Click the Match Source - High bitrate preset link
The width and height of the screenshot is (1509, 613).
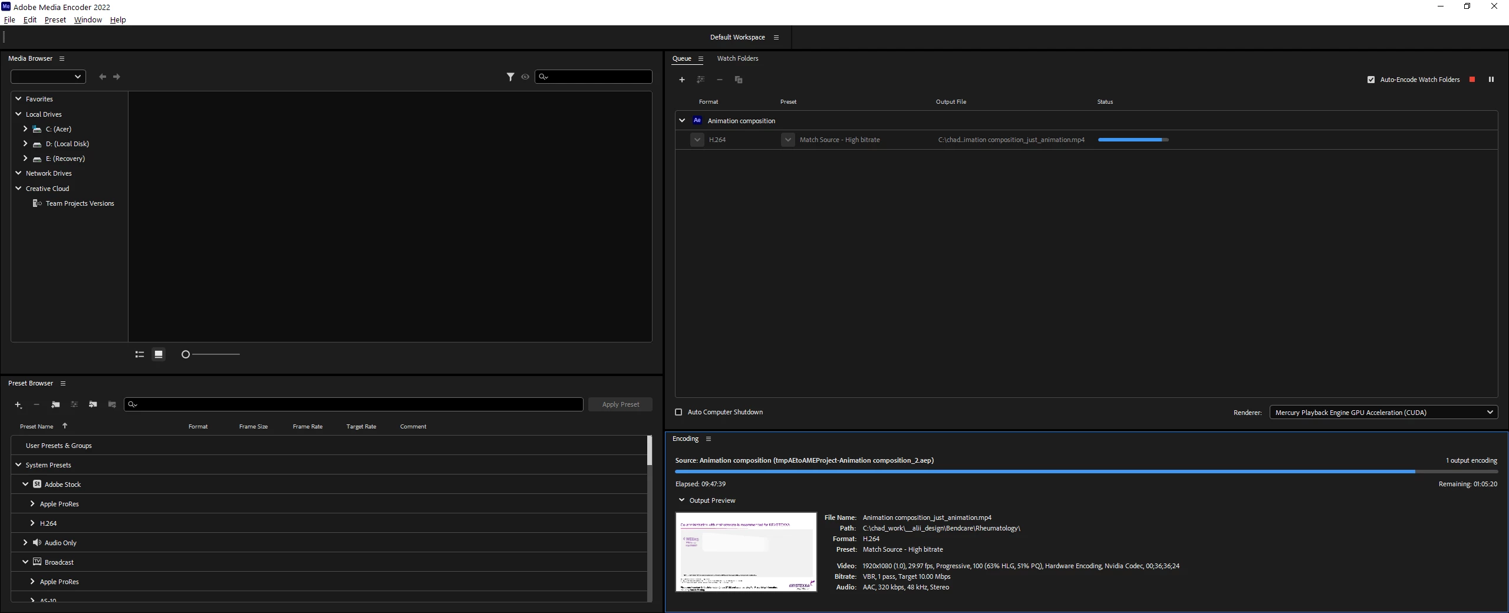click(839, 140)
